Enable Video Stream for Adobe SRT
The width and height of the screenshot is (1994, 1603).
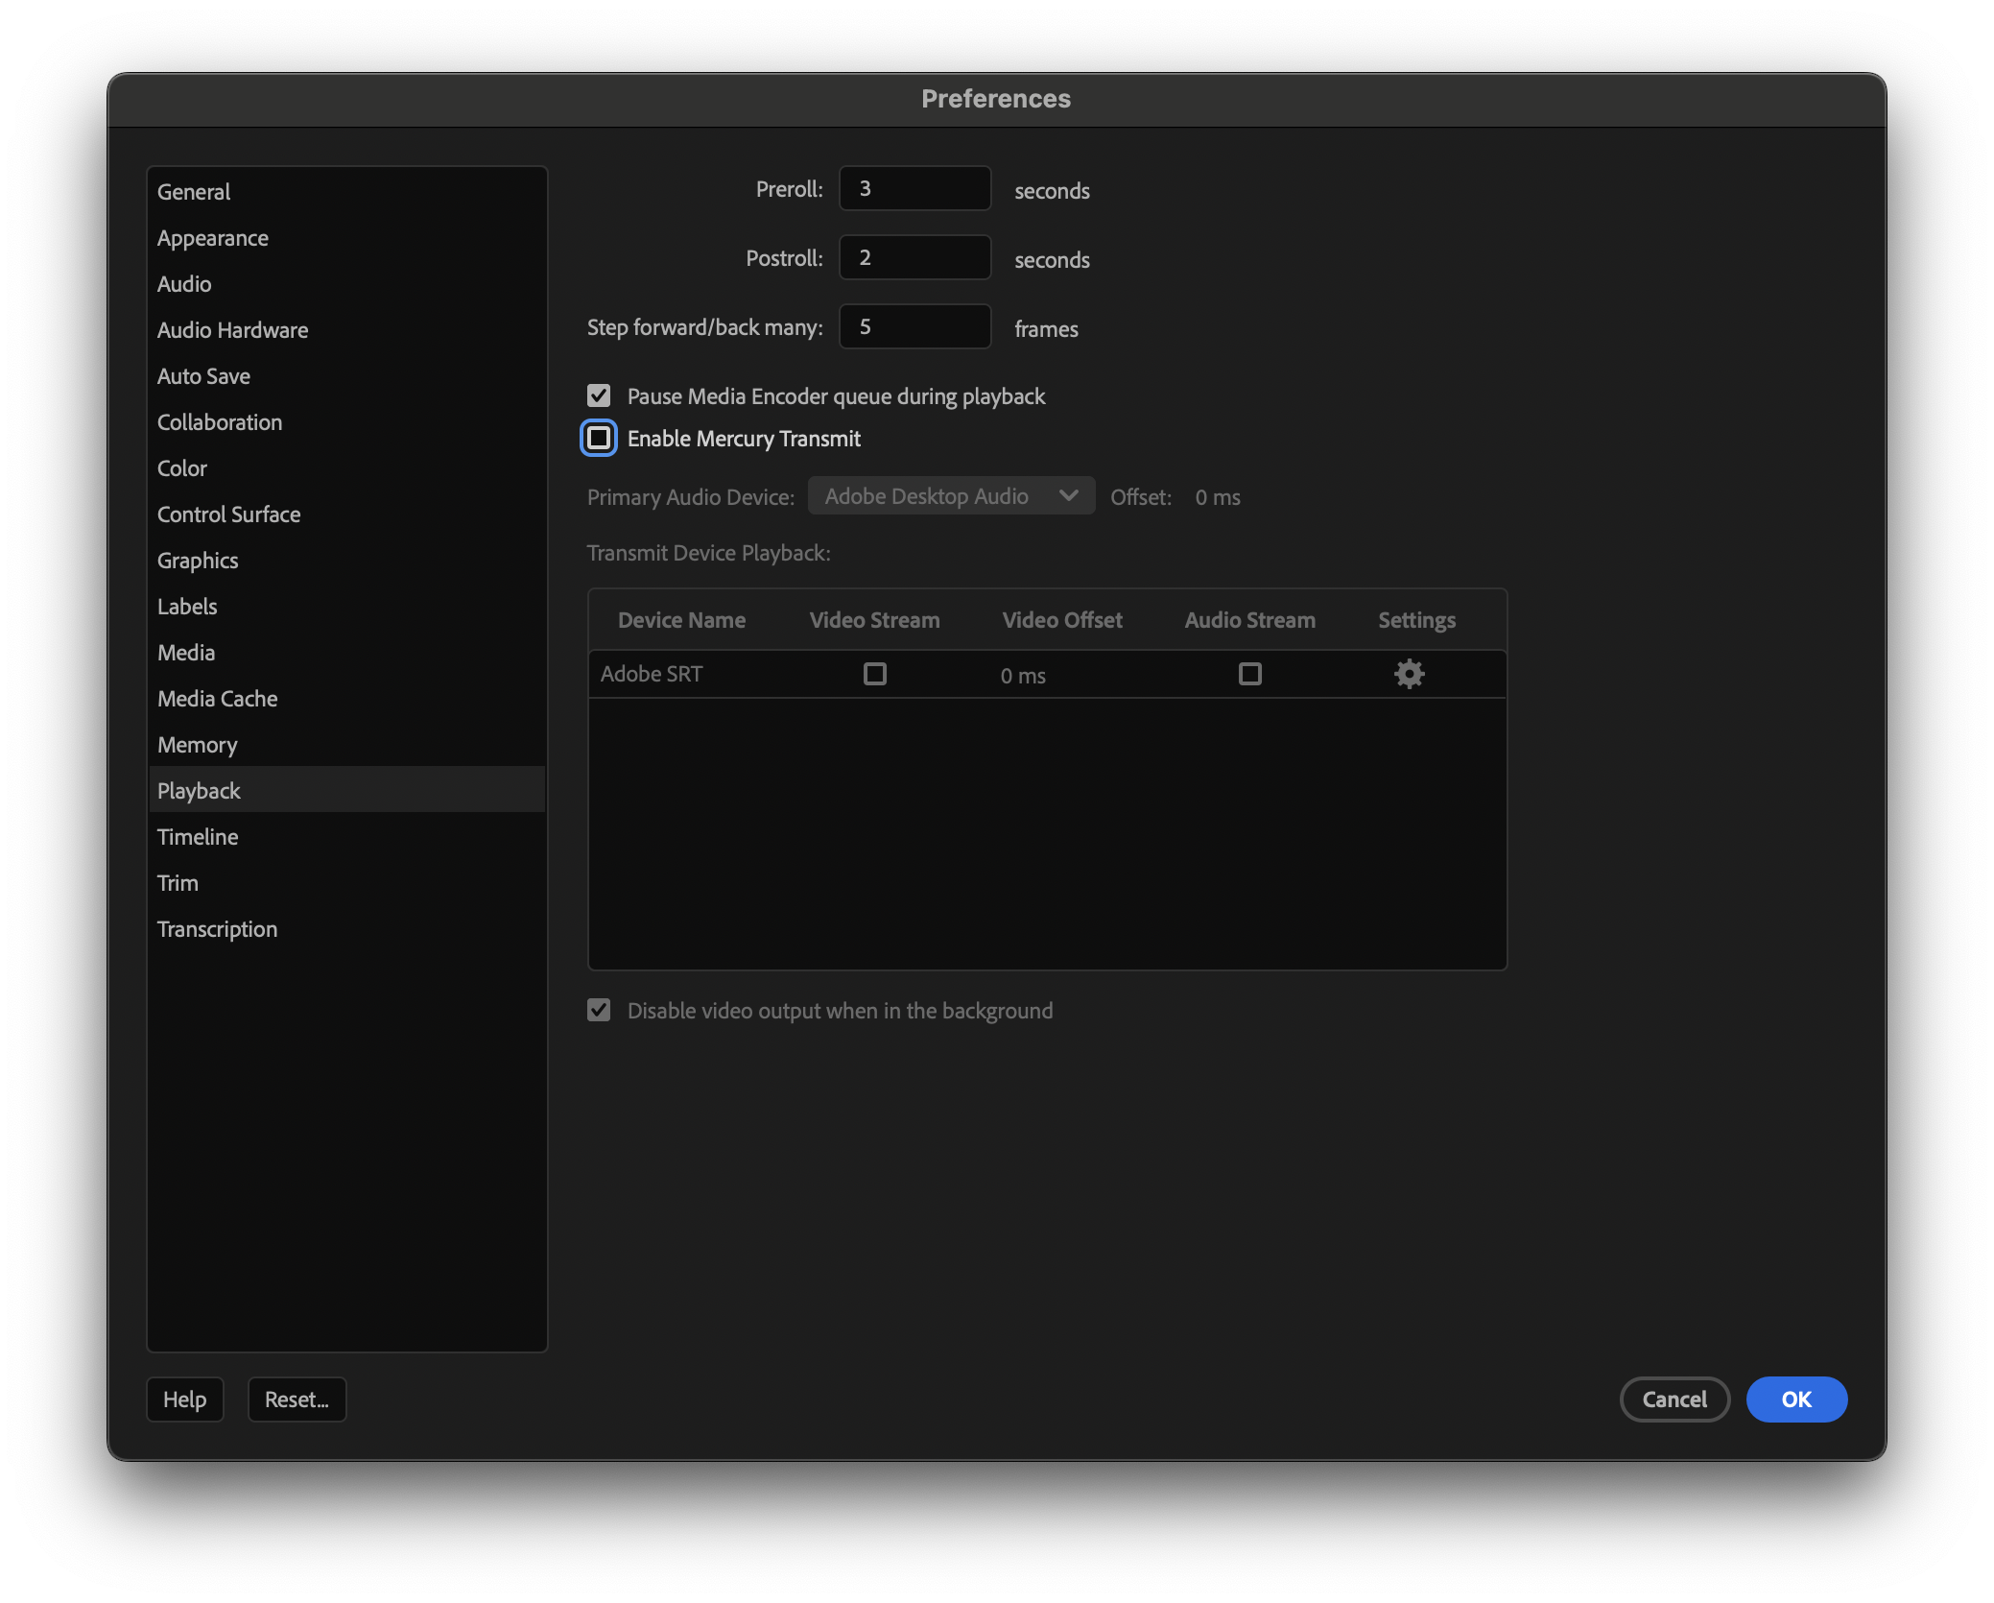coord(874,674)
